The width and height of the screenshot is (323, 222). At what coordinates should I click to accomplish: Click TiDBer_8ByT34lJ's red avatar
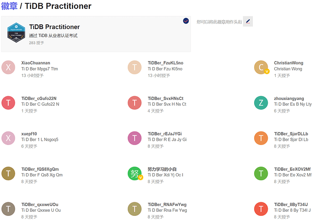(261, 209)
